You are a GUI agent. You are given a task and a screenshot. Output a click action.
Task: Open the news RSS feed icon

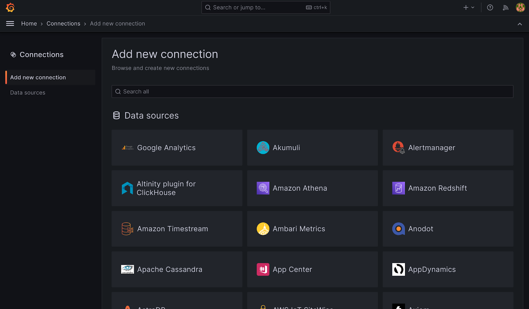click(x=506, y=7)
